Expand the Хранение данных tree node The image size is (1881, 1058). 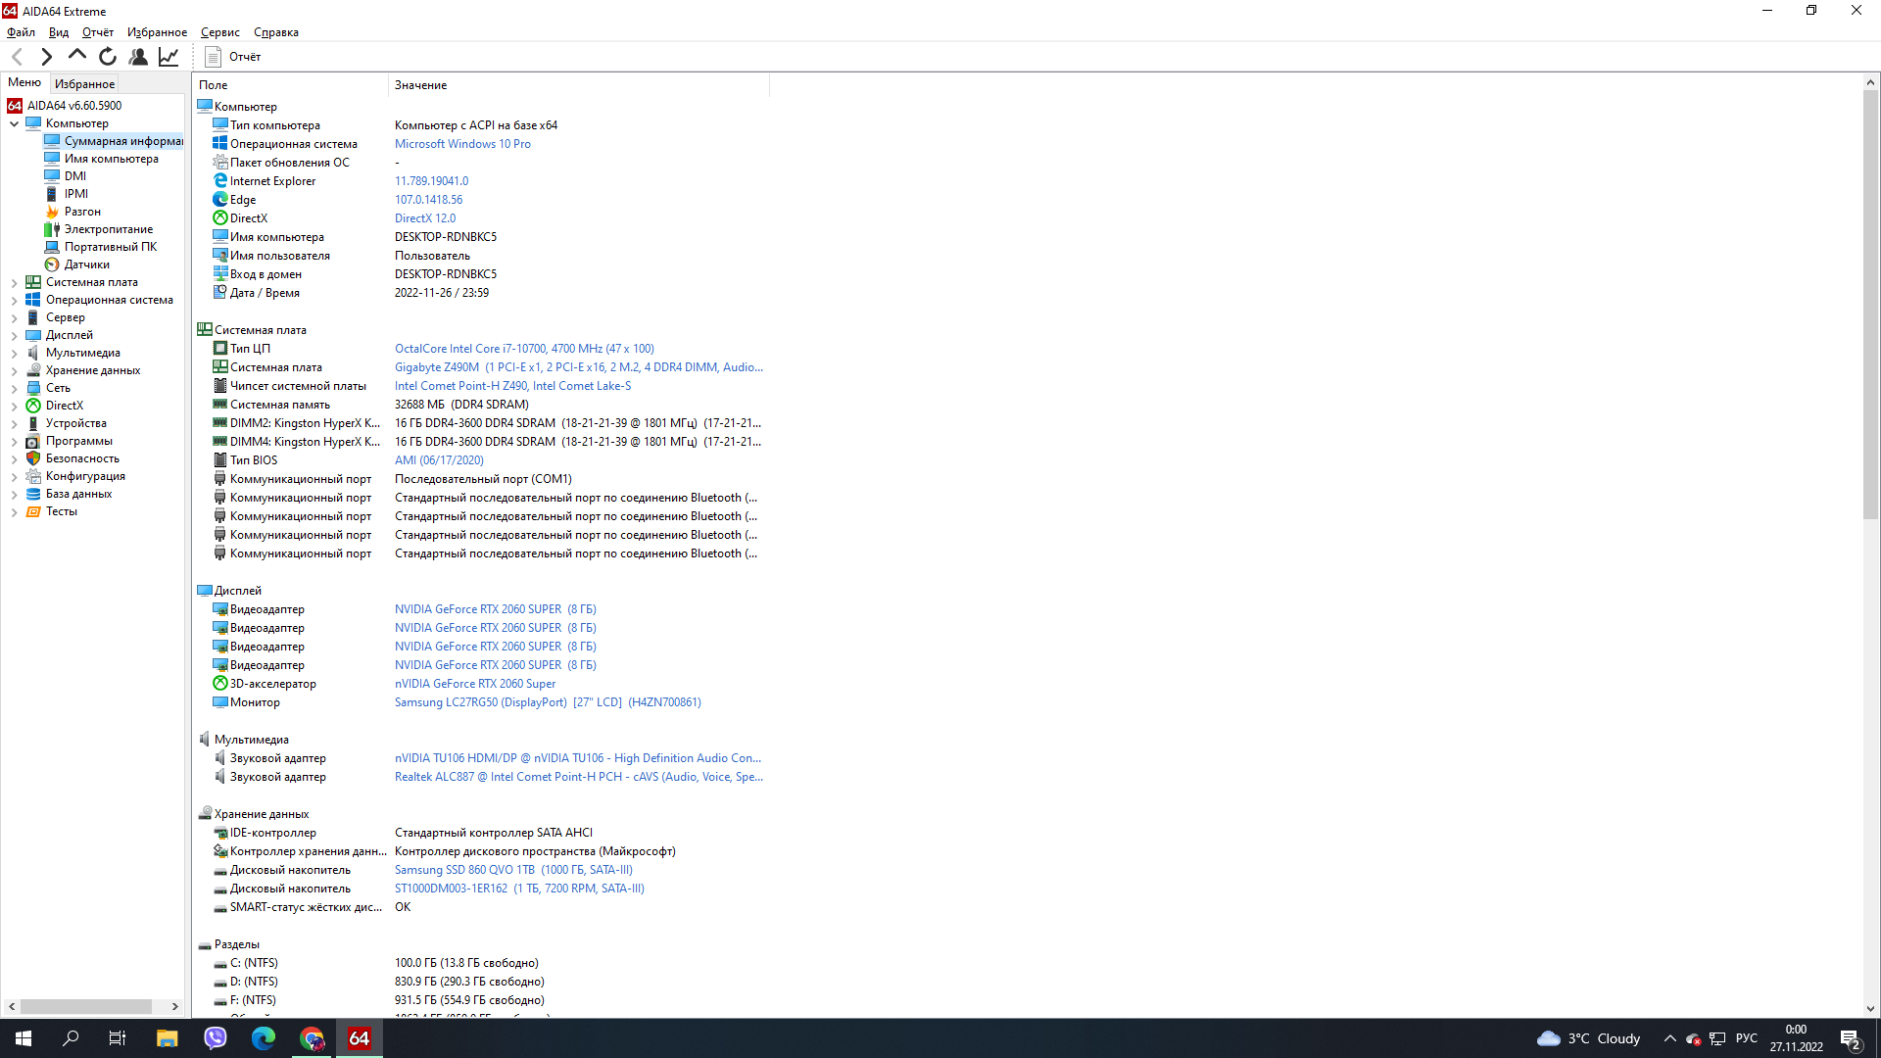14,370
